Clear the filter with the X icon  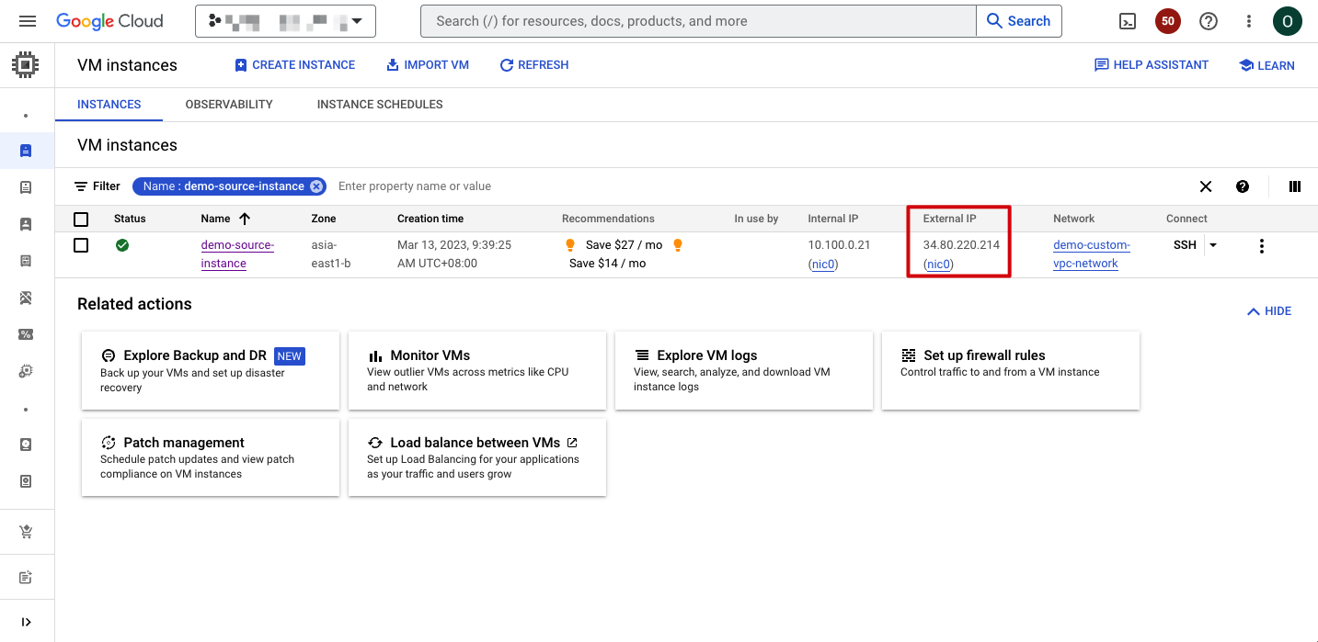pos(1206,186)
